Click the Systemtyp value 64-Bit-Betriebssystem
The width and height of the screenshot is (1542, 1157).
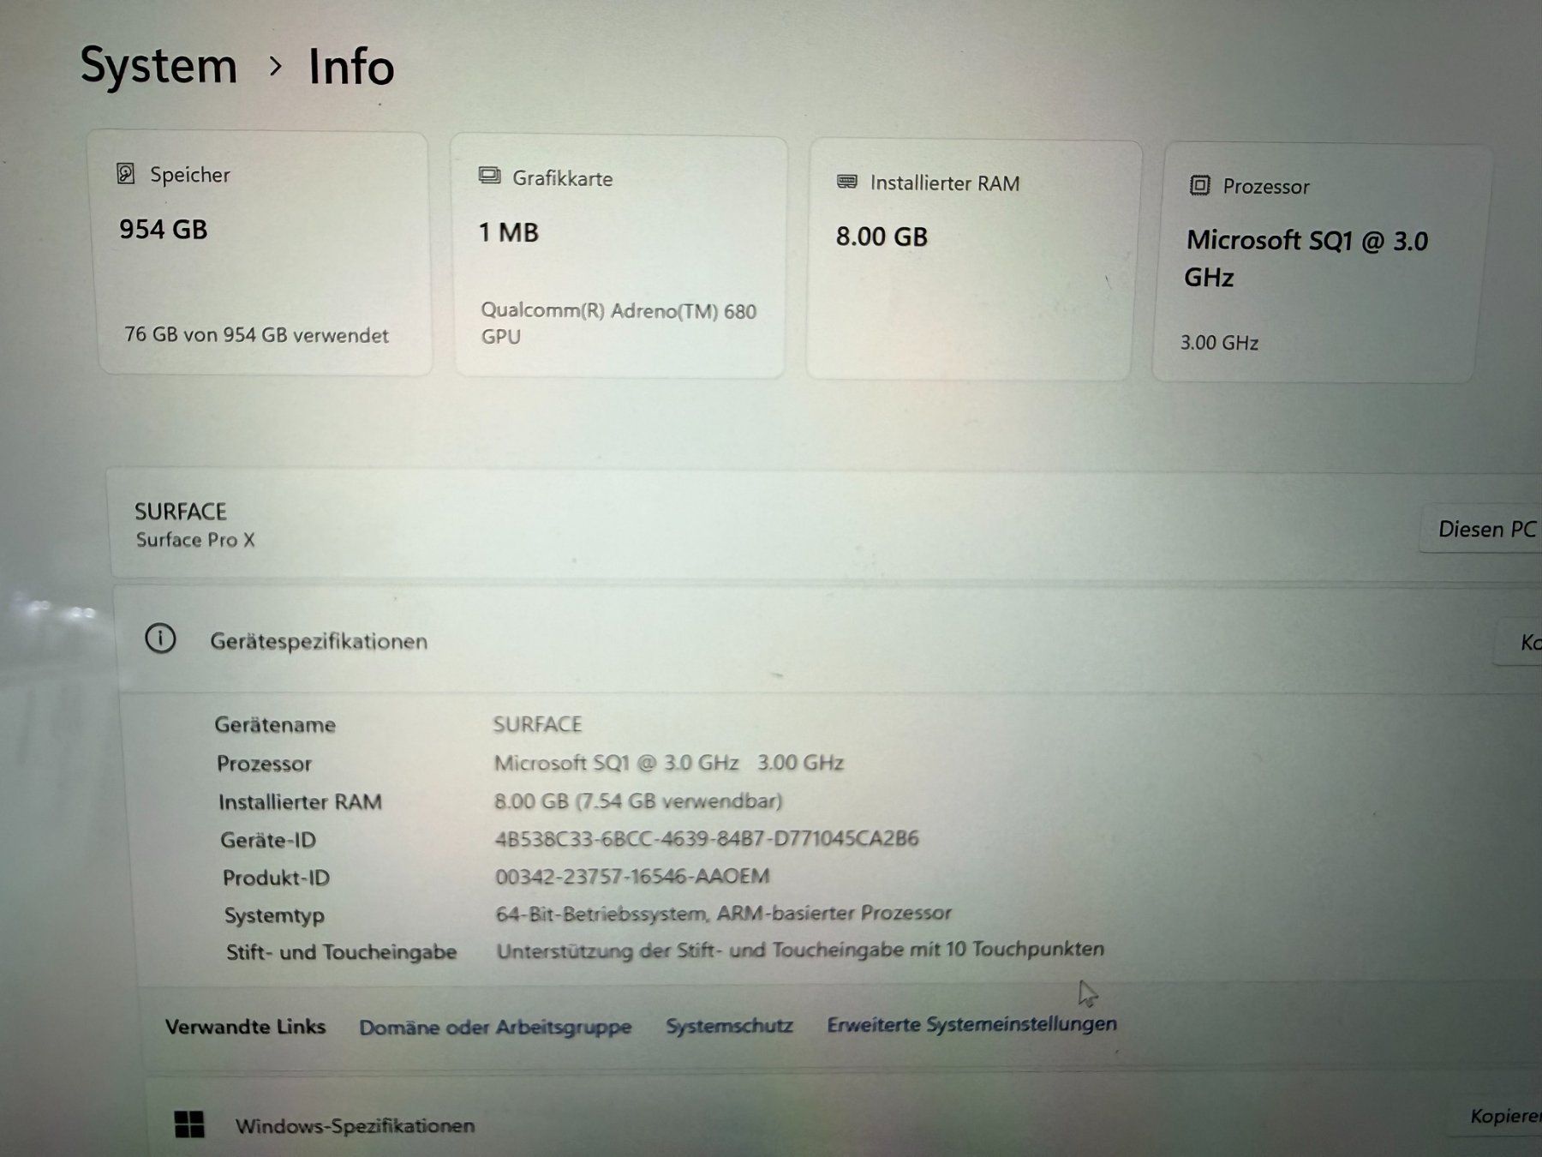(724, 914)
